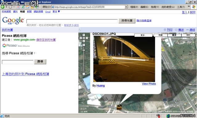Image resolution: width=197 pixels, height=118 pixels.
Task: Expand the 更多 dropdown in Google nav
Action: click(x=56, y=12)
